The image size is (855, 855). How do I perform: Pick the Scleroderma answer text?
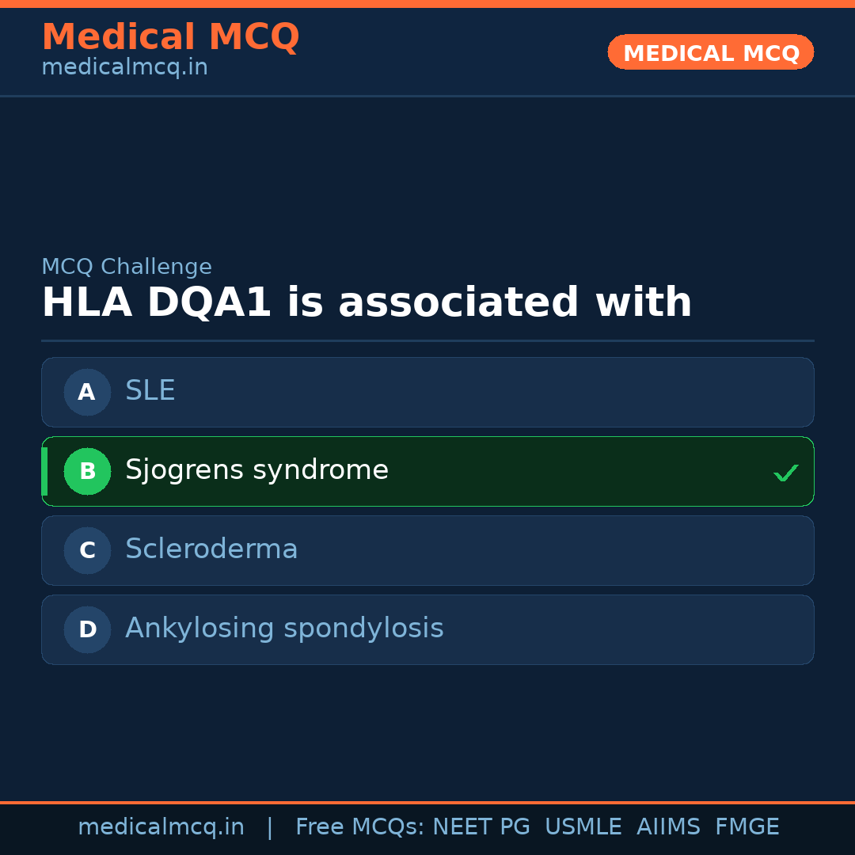tap(211, 549)
